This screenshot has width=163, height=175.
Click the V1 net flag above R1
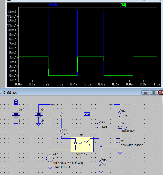coord(61,115)
